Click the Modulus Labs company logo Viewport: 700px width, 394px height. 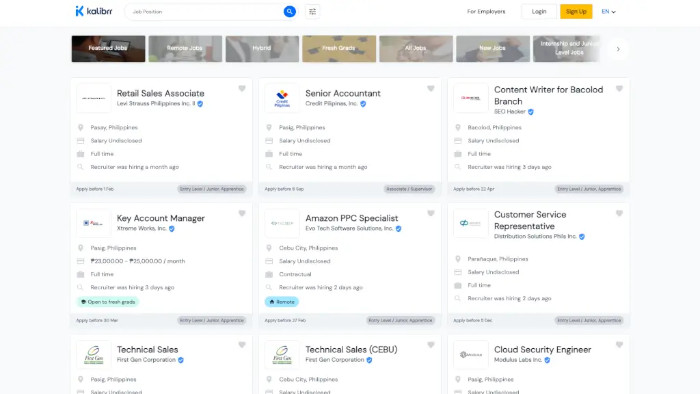coord(471,354)
